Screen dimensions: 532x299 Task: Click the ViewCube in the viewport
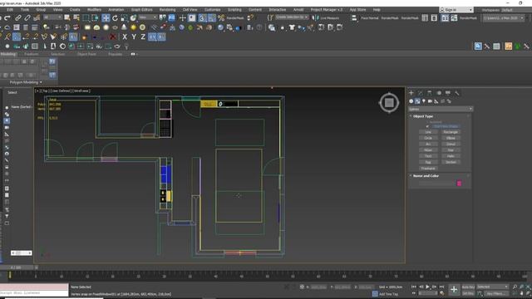389,102
